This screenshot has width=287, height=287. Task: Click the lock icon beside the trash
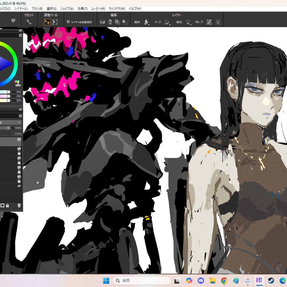(x=7, y=205)
